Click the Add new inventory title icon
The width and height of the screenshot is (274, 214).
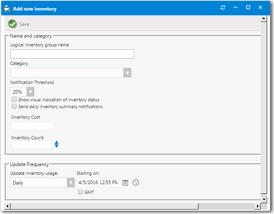[7, 8]
